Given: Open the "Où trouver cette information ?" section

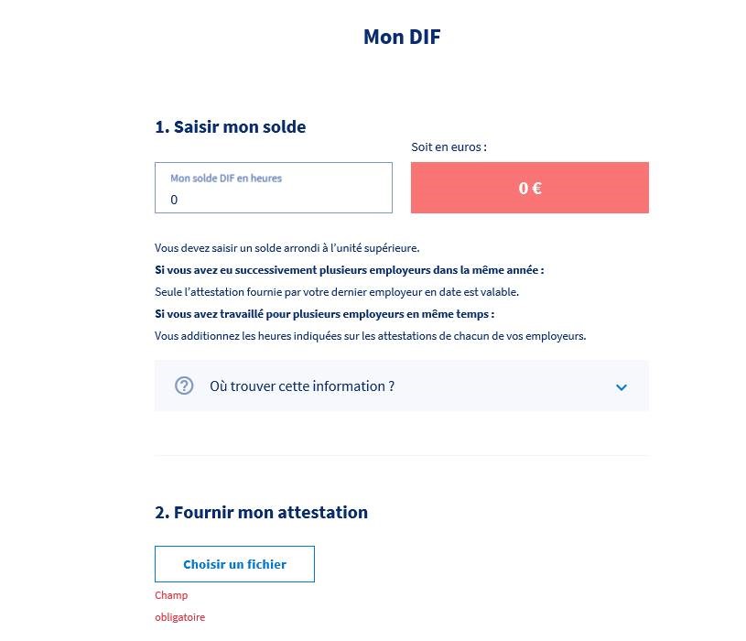Looking at the screenshot, I should pos(302,386).
